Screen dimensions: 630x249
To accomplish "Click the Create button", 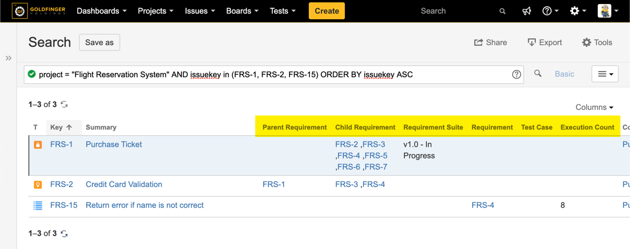I will (x=327, y=11).
